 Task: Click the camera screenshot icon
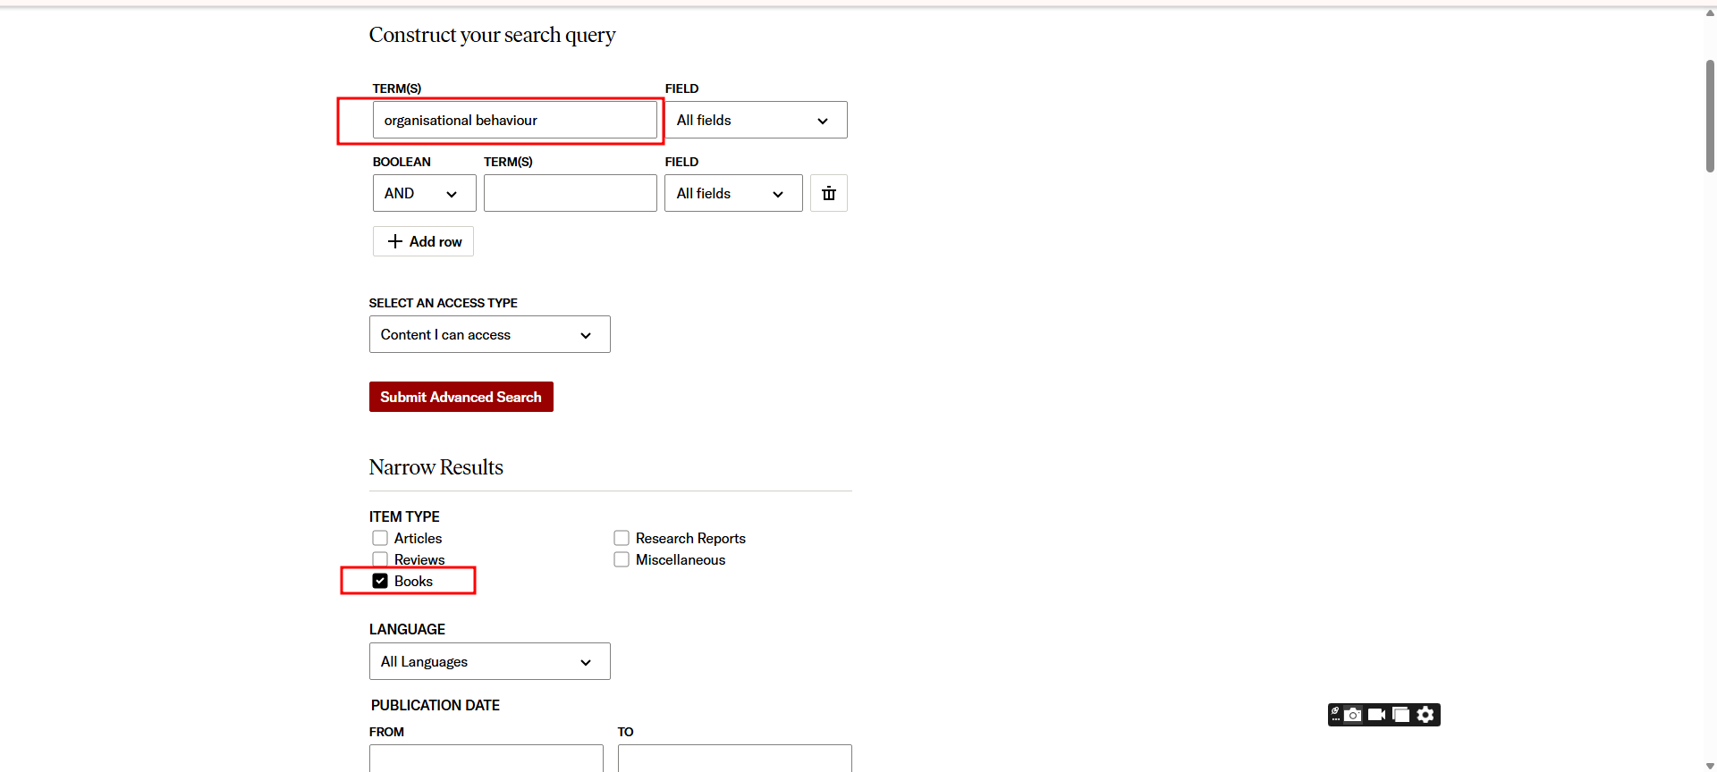coord(1353,715)
